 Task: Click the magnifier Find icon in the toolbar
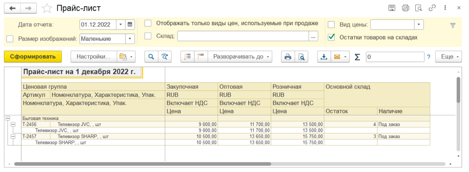pyautogui.click(x=151, y=57)
